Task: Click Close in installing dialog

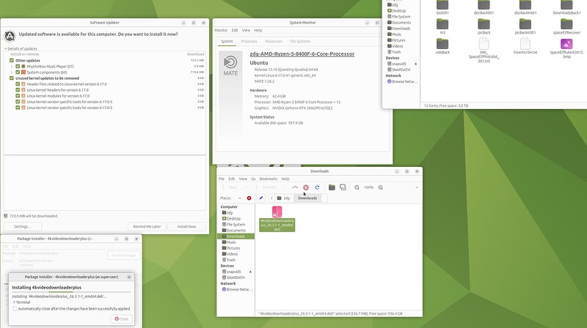Action: tap(121, 319)
